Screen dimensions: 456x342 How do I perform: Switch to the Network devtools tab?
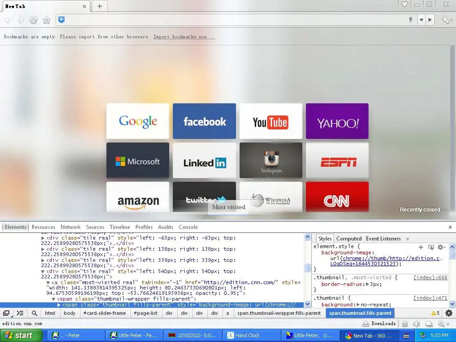coord(70,227)
